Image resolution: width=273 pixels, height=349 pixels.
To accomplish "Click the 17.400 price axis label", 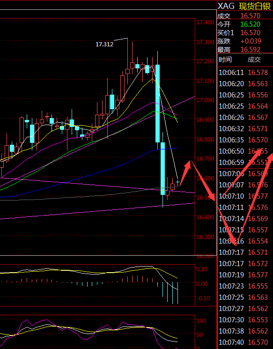I will tap(205, 22).
